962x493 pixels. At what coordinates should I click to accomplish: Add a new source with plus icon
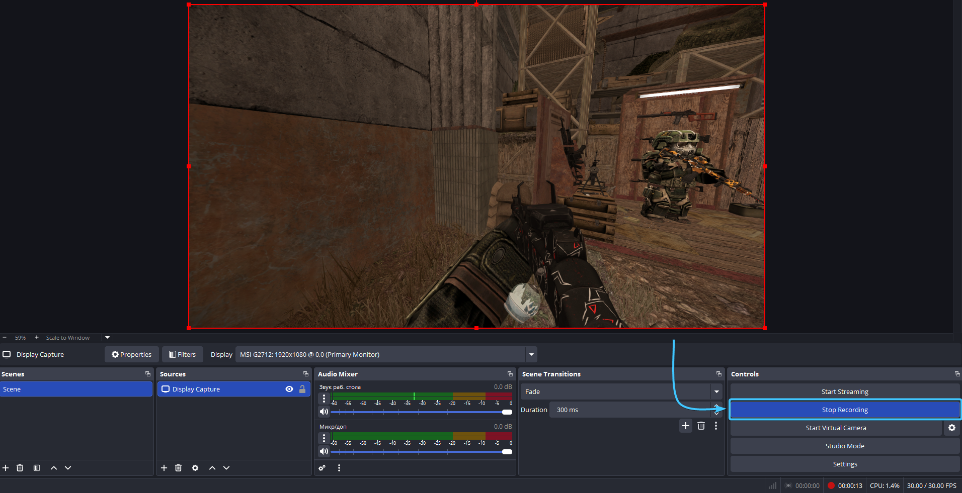(164, 468)
